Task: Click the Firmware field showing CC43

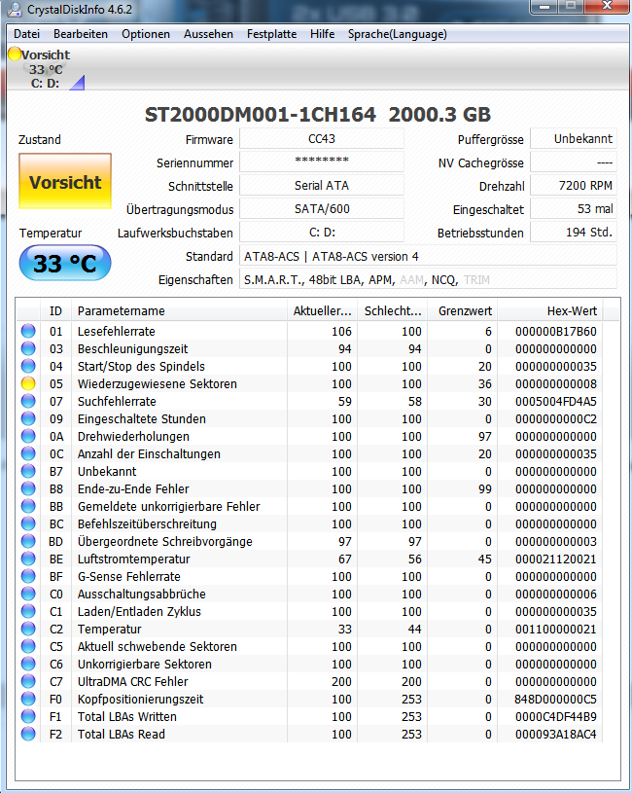Action: click(322, 138)
